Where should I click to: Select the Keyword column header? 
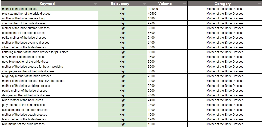pos(49,4)
